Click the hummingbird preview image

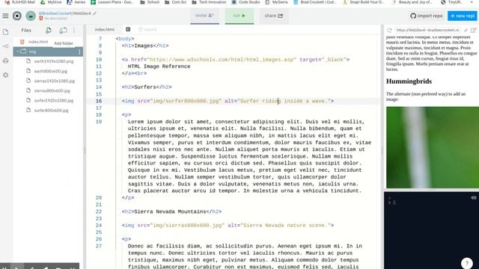tap(433, 147)
